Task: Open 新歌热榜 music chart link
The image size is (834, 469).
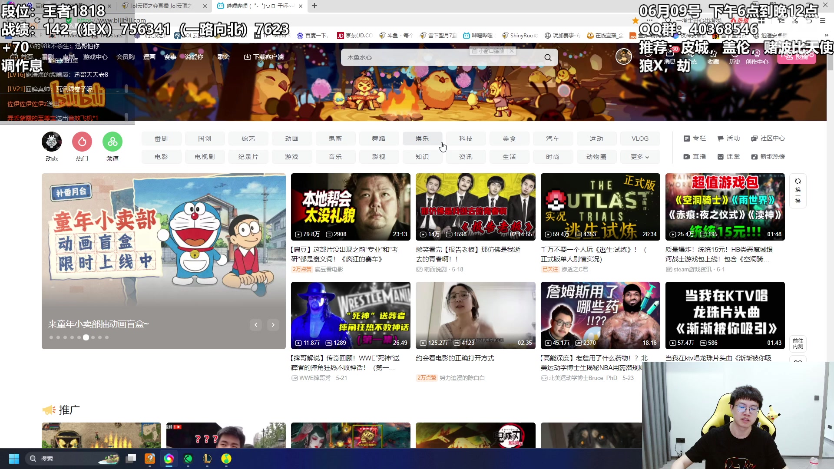Action: coord(768,156)
